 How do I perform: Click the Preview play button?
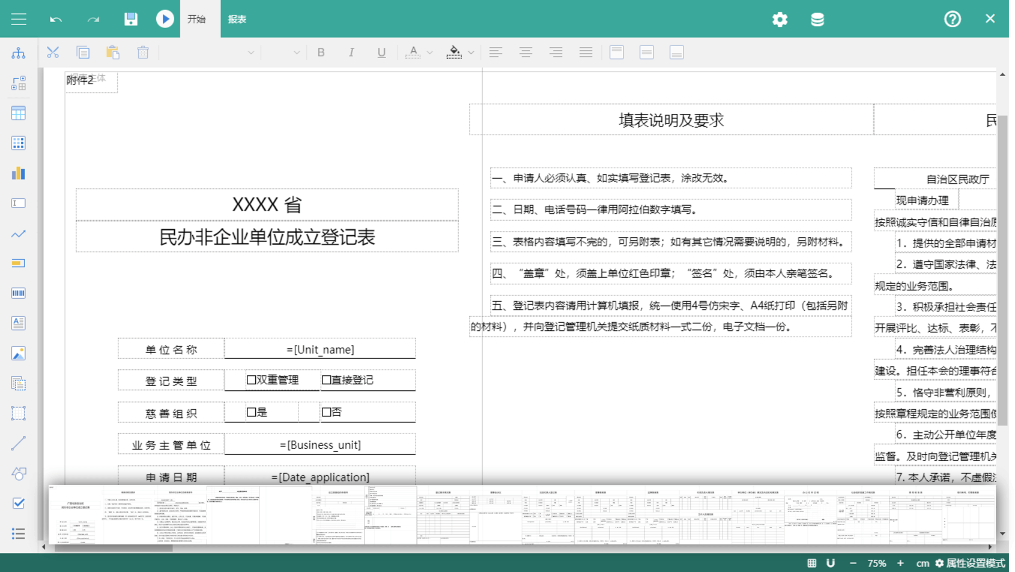165,19
